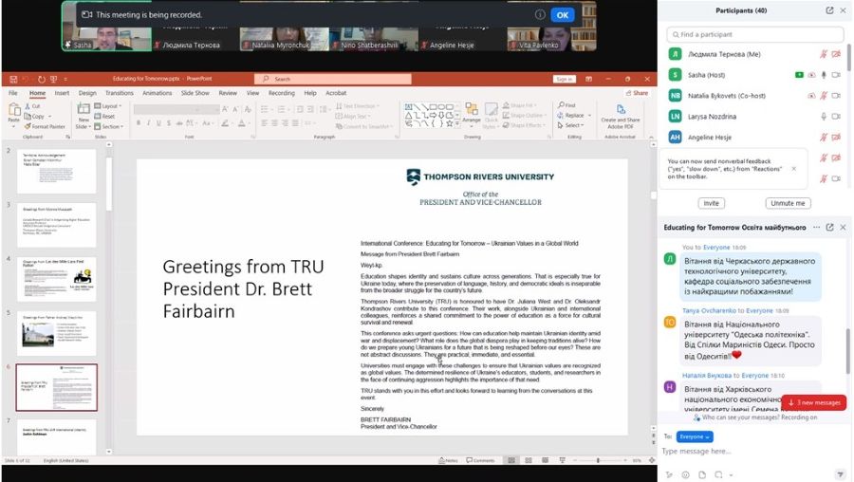Click Create and Share Adobe PDF
The width and height of the screenshot is (854, 482).
(x=620, y=116)
